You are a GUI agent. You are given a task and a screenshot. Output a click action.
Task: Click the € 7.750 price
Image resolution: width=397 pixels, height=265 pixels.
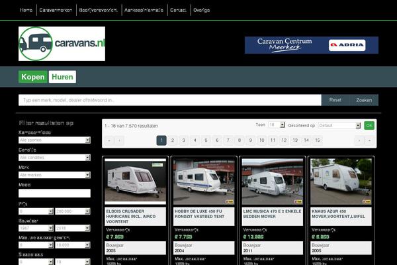183,237
